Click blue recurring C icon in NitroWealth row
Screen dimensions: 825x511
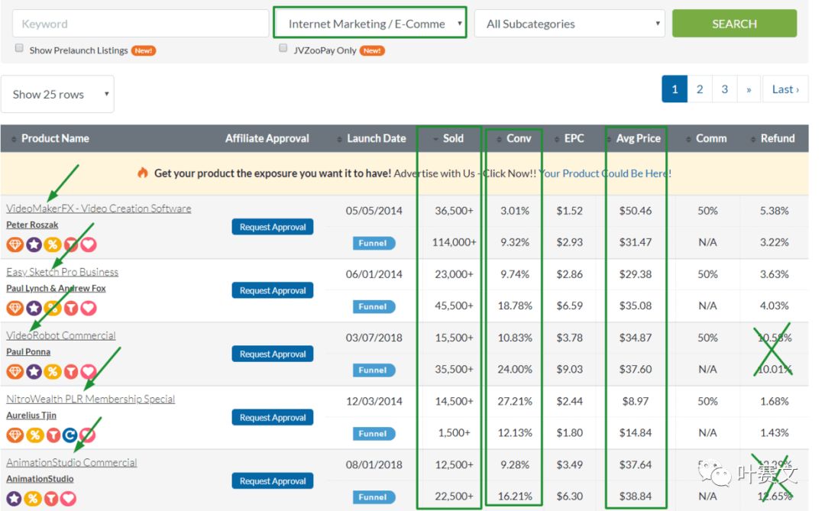[70, 435]
